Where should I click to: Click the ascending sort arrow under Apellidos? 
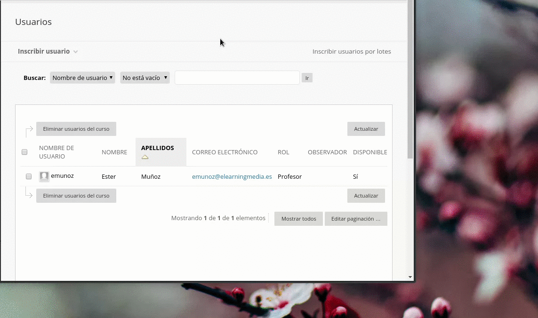coord(145,157)
